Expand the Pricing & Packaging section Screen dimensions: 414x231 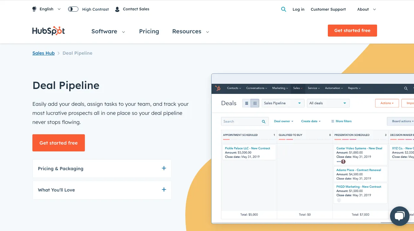[x=102, y=169]
